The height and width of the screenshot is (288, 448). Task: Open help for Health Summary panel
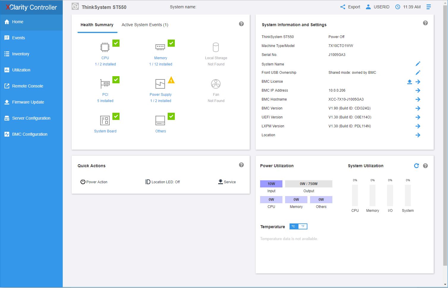(x=241, y=24)
